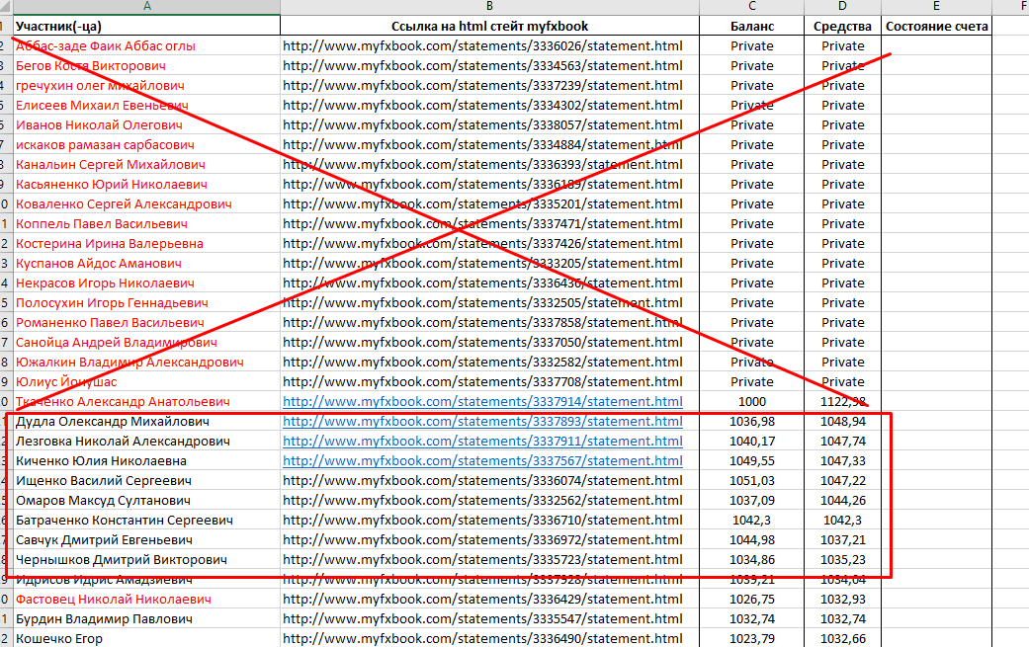Click the 'Состояние счета' header cell
1029x647 pixels.
click(x=936, y=27)
